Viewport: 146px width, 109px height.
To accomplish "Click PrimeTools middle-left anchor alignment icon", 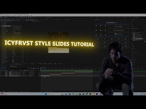I will click(96, 30).
